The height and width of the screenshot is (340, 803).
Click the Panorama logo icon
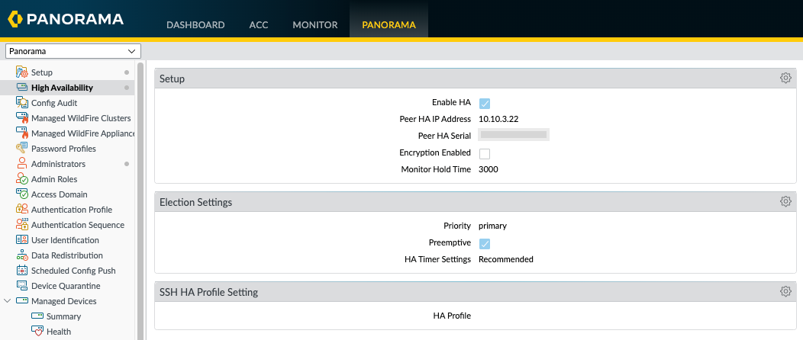[x=15, y=19]
